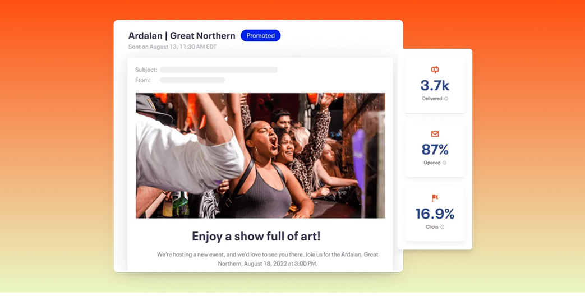
Task: Click the Delivered label text
Action: [432, 99]
